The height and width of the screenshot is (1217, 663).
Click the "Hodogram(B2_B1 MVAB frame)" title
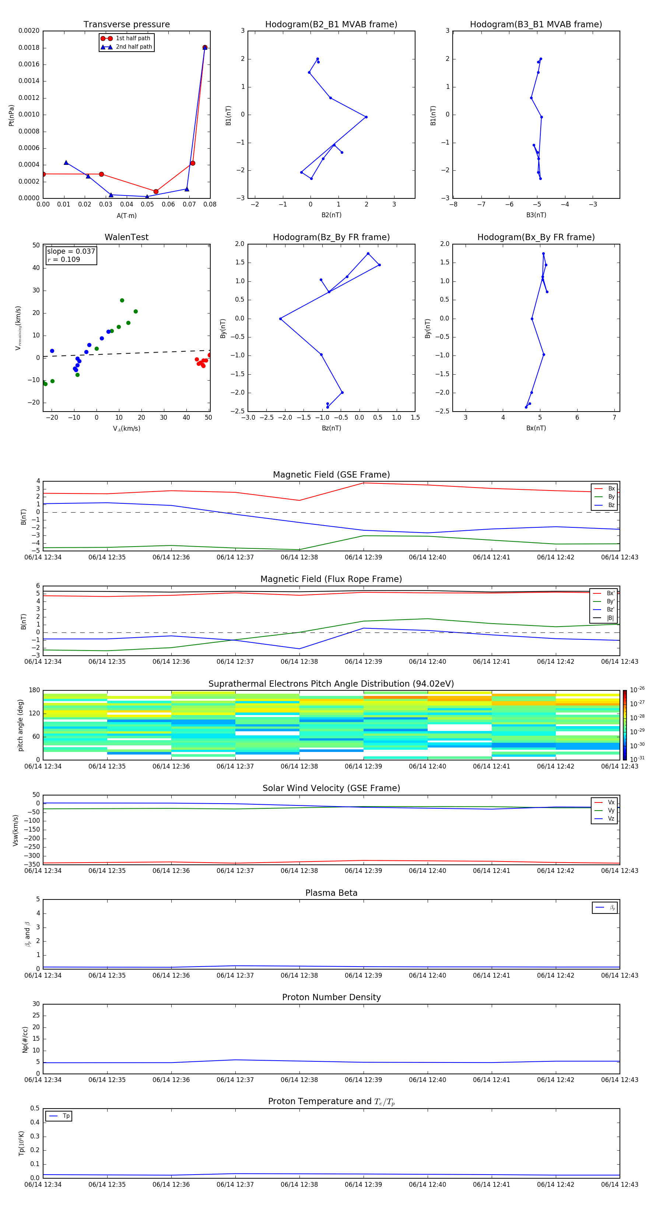coord(331,25)
